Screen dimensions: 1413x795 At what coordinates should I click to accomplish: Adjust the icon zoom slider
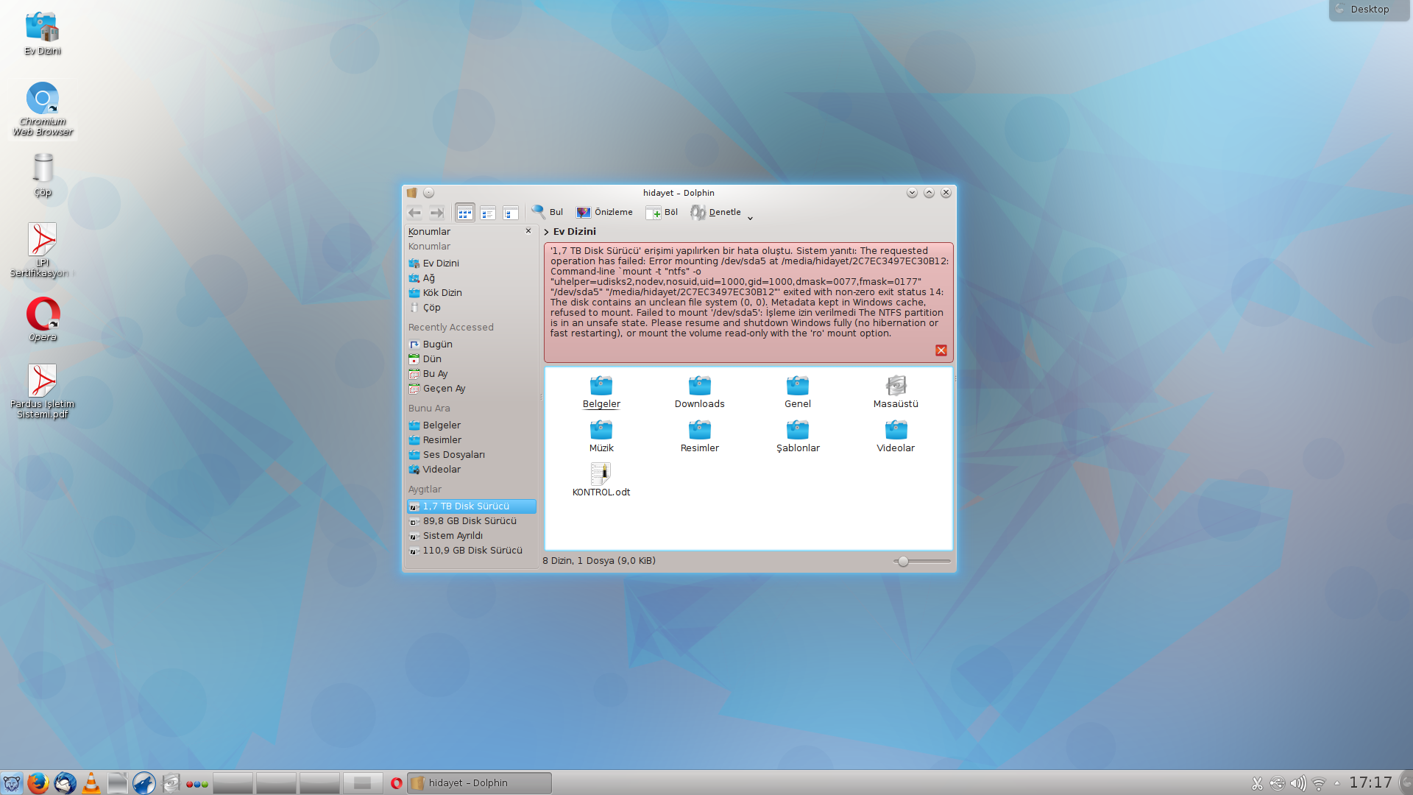(903, 561)
